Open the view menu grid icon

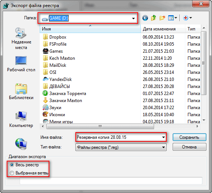[x=172, y=18]
